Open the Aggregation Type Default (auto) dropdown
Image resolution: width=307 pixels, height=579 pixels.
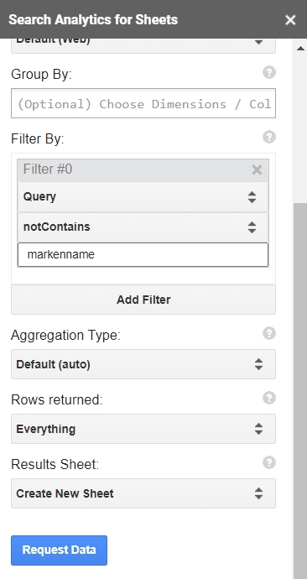pyautogui.click(x=143, y=364)
